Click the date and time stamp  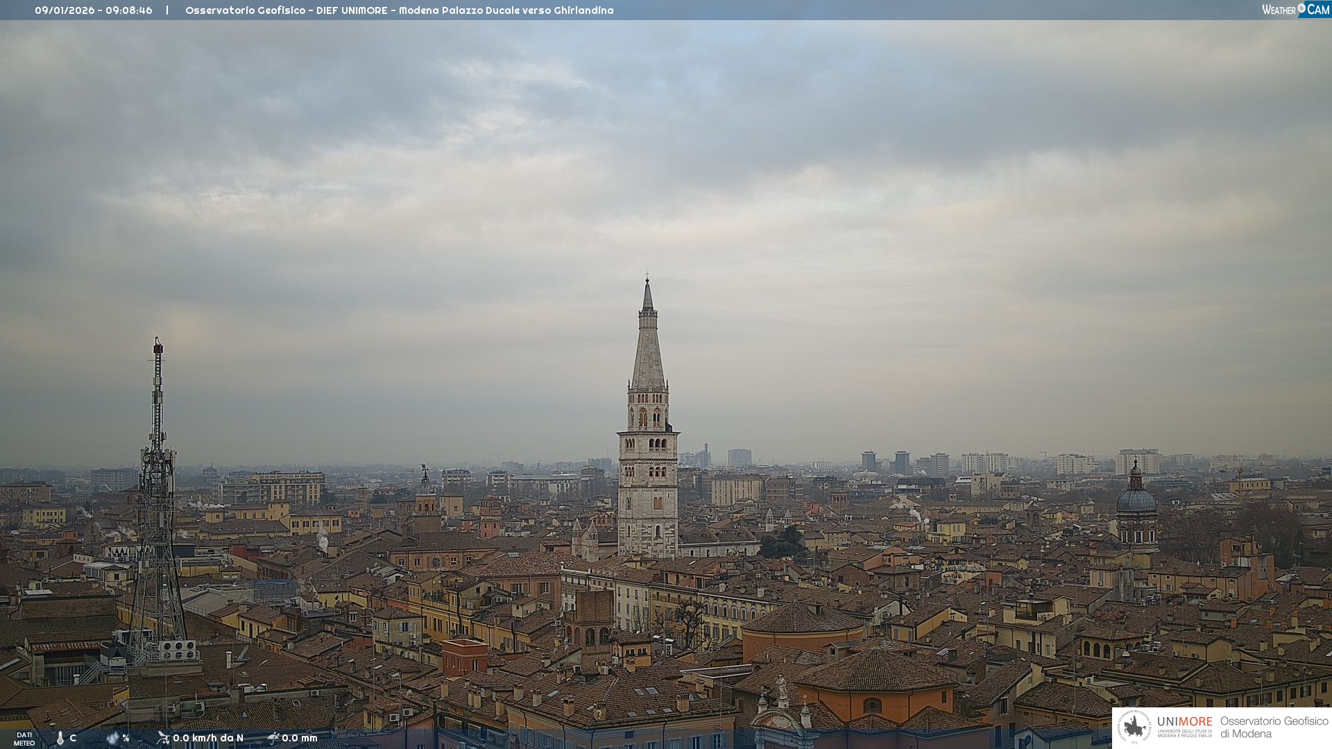(x=94, y=10)
